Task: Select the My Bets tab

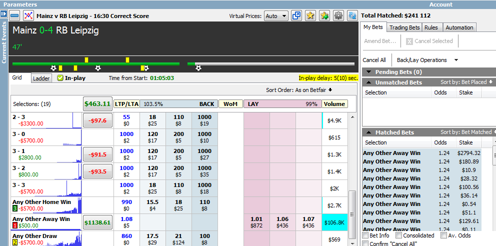Action: click(373, 27)
